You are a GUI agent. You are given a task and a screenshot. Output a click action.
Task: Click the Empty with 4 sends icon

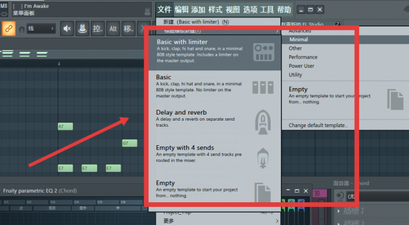point(263,158)
